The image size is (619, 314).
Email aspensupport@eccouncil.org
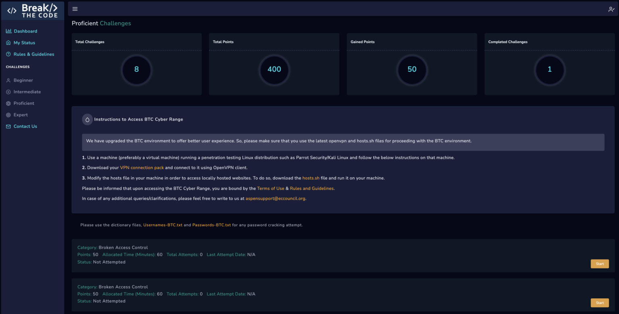pyautogui.click(x=275, y=198)
